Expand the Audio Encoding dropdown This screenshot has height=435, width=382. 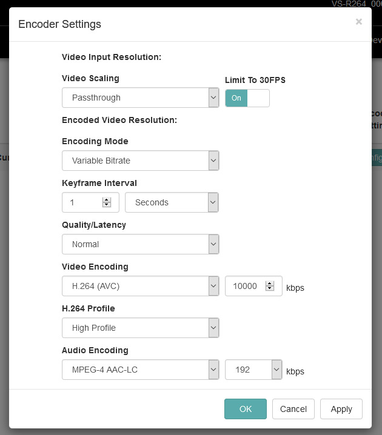[140, 370]
